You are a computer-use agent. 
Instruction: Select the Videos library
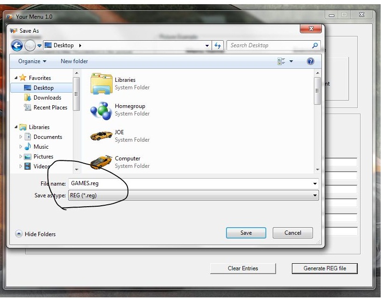[37, 166]
